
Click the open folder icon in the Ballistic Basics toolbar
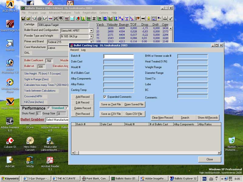(29, 19)
